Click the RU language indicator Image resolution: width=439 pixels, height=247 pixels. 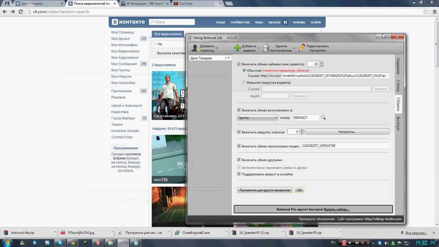coord(333,243)
